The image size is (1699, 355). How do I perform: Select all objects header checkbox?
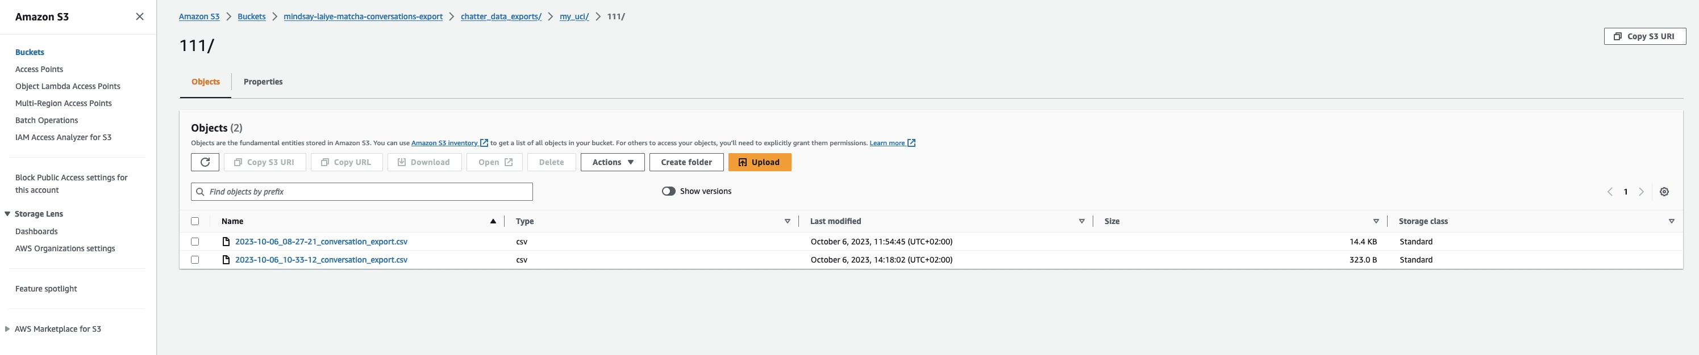tap(194, 221)
